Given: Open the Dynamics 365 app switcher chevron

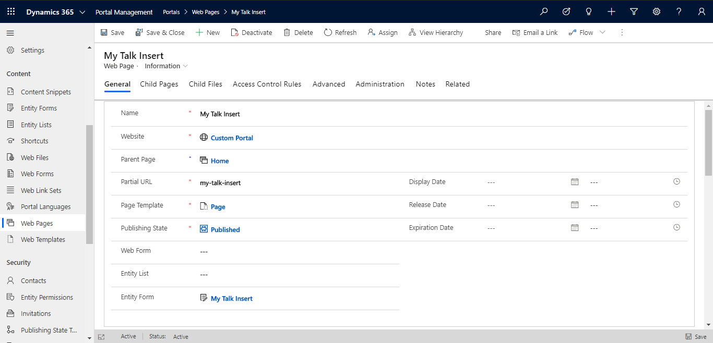Looking at the screenshot, I should click(x=82, y=11).
